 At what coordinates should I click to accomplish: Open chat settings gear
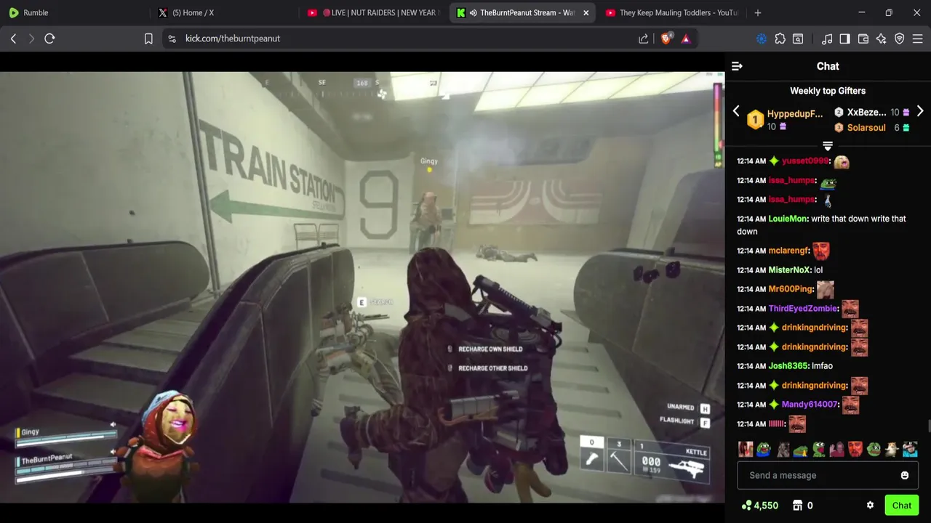click(x=870, y=506)
